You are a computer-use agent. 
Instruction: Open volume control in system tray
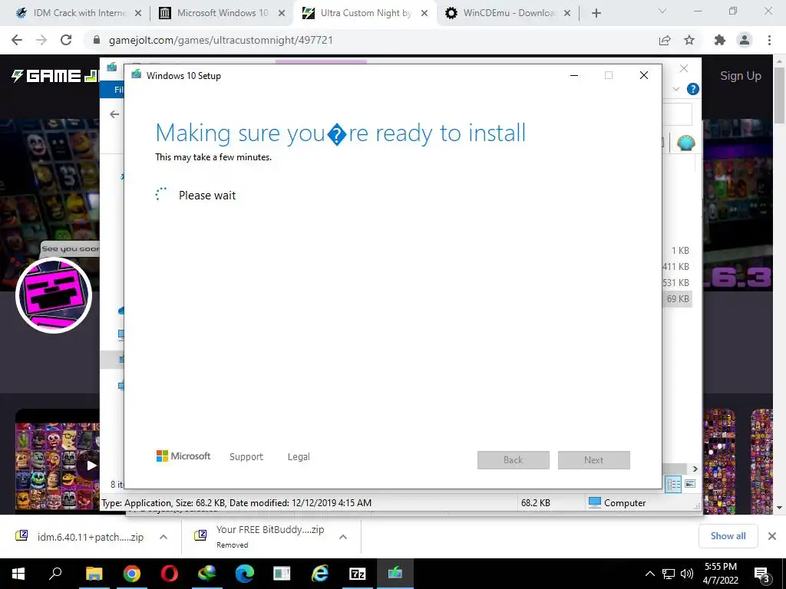tap(687, 574)
